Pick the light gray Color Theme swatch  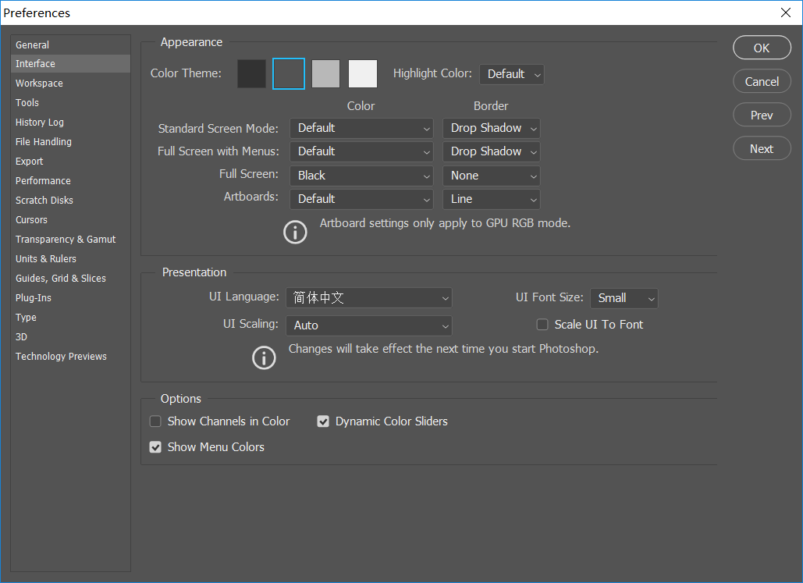point(325,74)
